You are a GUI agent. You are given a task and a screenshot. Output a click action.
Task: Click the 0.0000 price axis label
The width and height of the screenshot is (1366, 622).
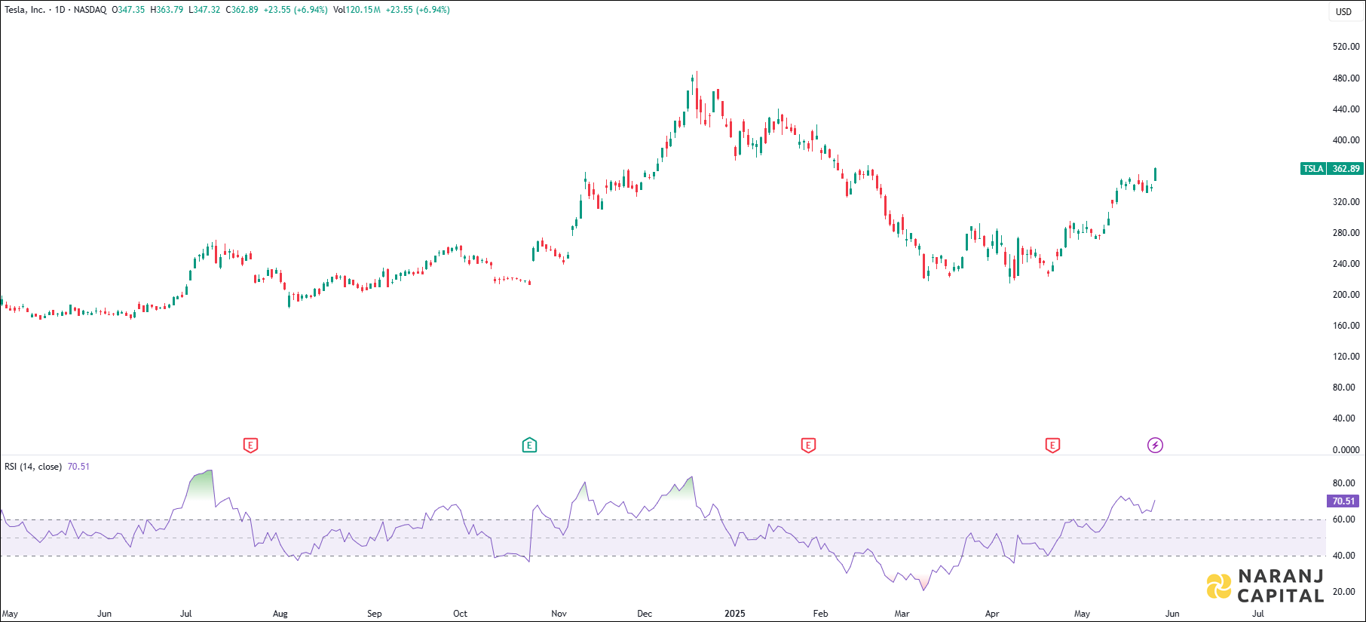[x=1346, y=450]
